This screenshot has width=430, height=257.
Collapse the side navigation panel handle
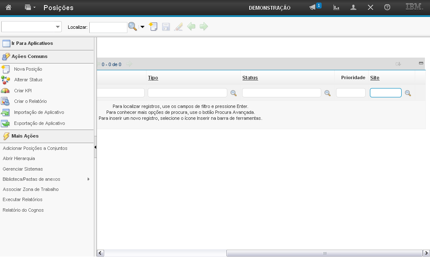tap(95, 147)
